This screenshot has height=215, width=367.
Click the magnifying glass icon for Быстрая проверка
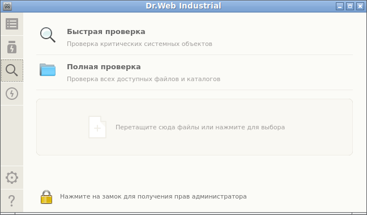point(48,35)
